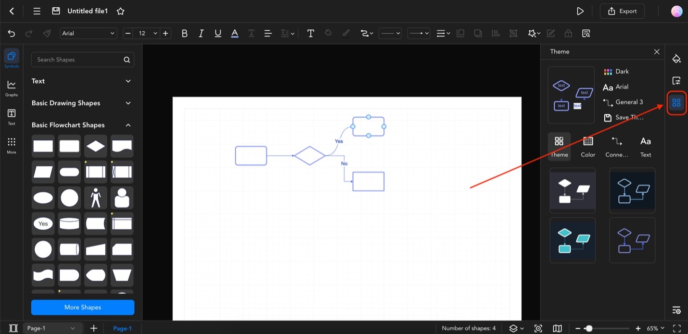Viewport: 688px width, 334px height.
Task: Switch to the Color tab in Theme panel
Action: click(587, 146)
